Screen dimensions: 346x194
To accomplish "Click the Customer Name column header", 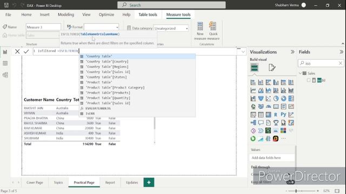I will pyautogui.click(x=39, y=100).
